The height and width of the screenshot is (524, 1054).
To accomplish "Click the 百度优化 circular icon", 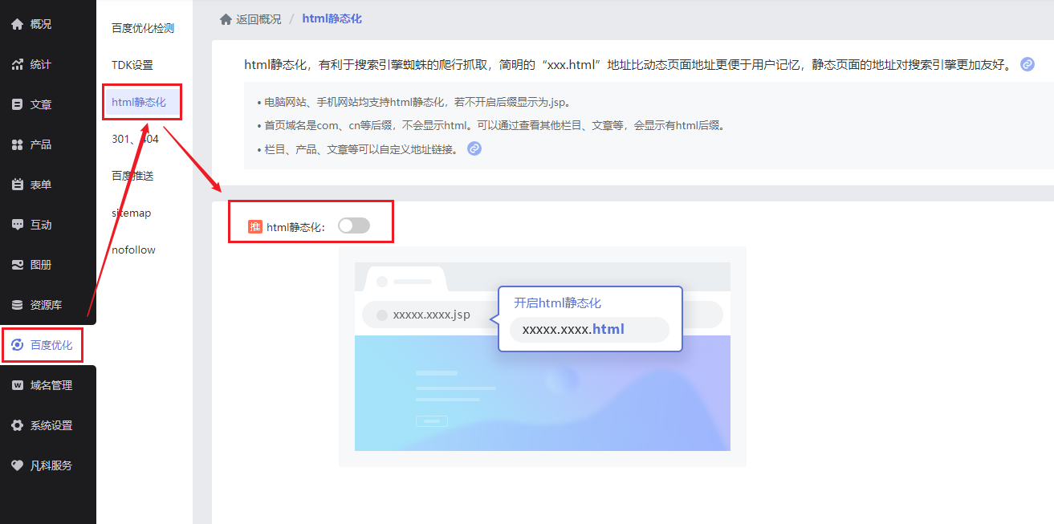I will pyautogui.click(x=18, y=345).
